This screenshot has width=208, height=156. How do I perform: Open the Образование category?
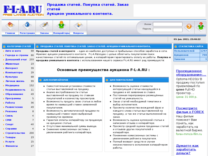14,94
